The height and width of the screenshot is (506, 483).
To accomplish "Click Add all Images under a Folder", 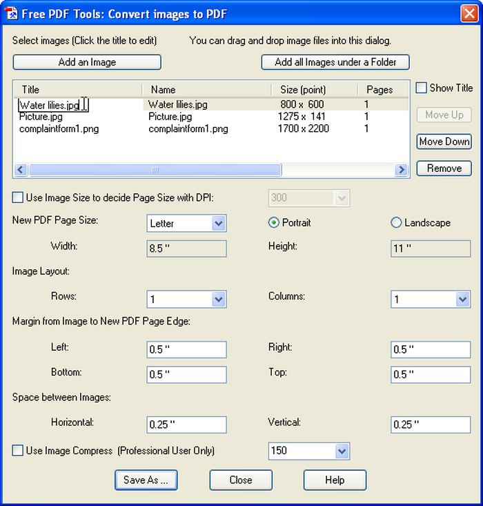I will point(335,62).
